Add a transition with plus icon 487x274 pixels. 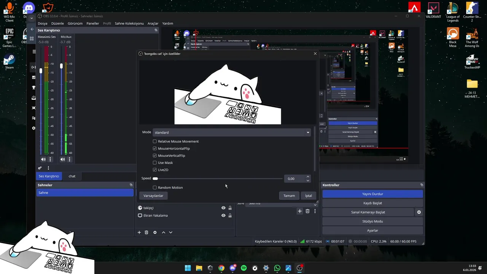tap(300, 211)
